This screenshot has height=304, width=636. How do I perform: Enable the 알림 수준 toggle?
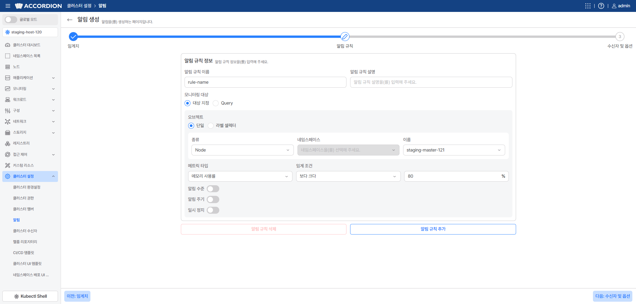point(213,189)
